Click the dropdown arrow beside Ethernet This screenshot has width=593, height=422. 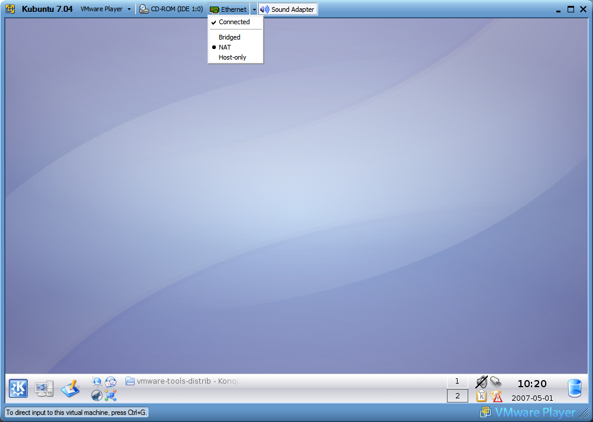(254, 9)
